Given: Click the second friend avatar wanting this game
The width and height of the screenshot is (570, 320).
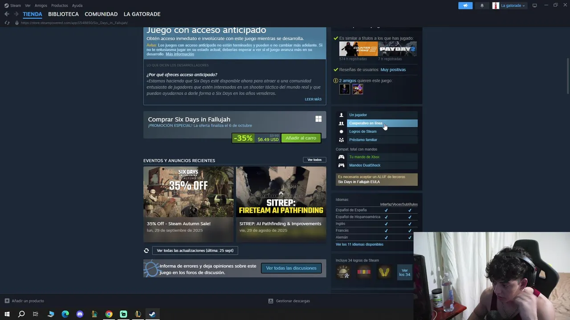Looking at the screenshot, I should click(x=358, y=89).
